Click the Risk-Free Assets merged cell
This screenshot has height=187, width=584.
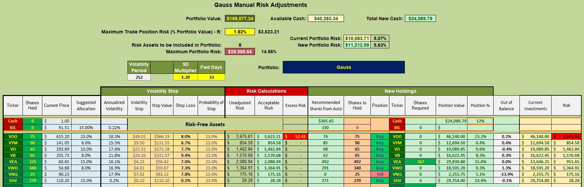[205, 124]
